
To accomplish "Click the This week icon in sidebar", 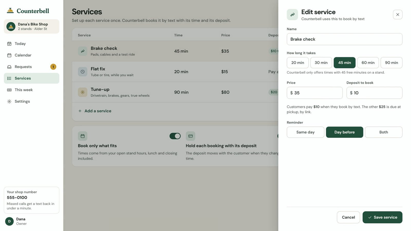I will point(9,90).
